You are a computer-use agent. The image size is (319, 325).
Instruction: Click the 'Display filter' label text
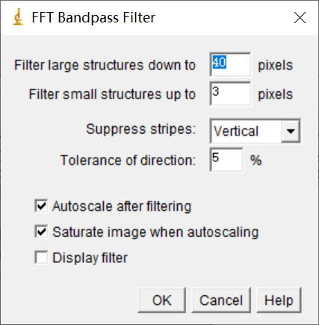(90, 258)
